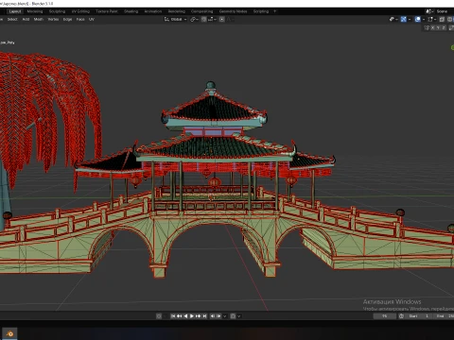The height and width of the screenshot is (340, 454).
Task: Enable X axis mirror
Action: (x=432, y=27)
